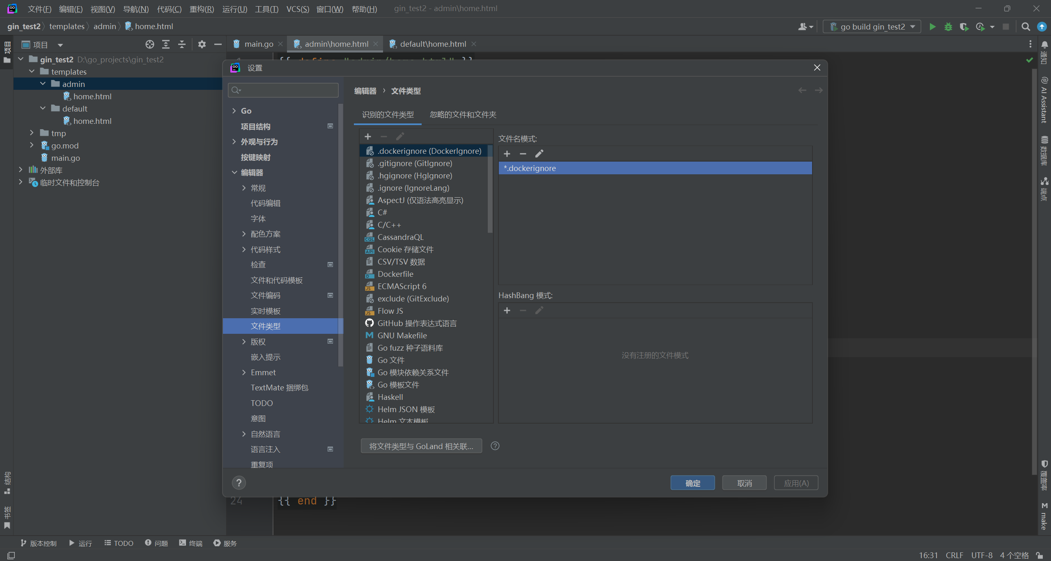Switch to 忽略的文件和文件夹 tab

click(463, 114)
